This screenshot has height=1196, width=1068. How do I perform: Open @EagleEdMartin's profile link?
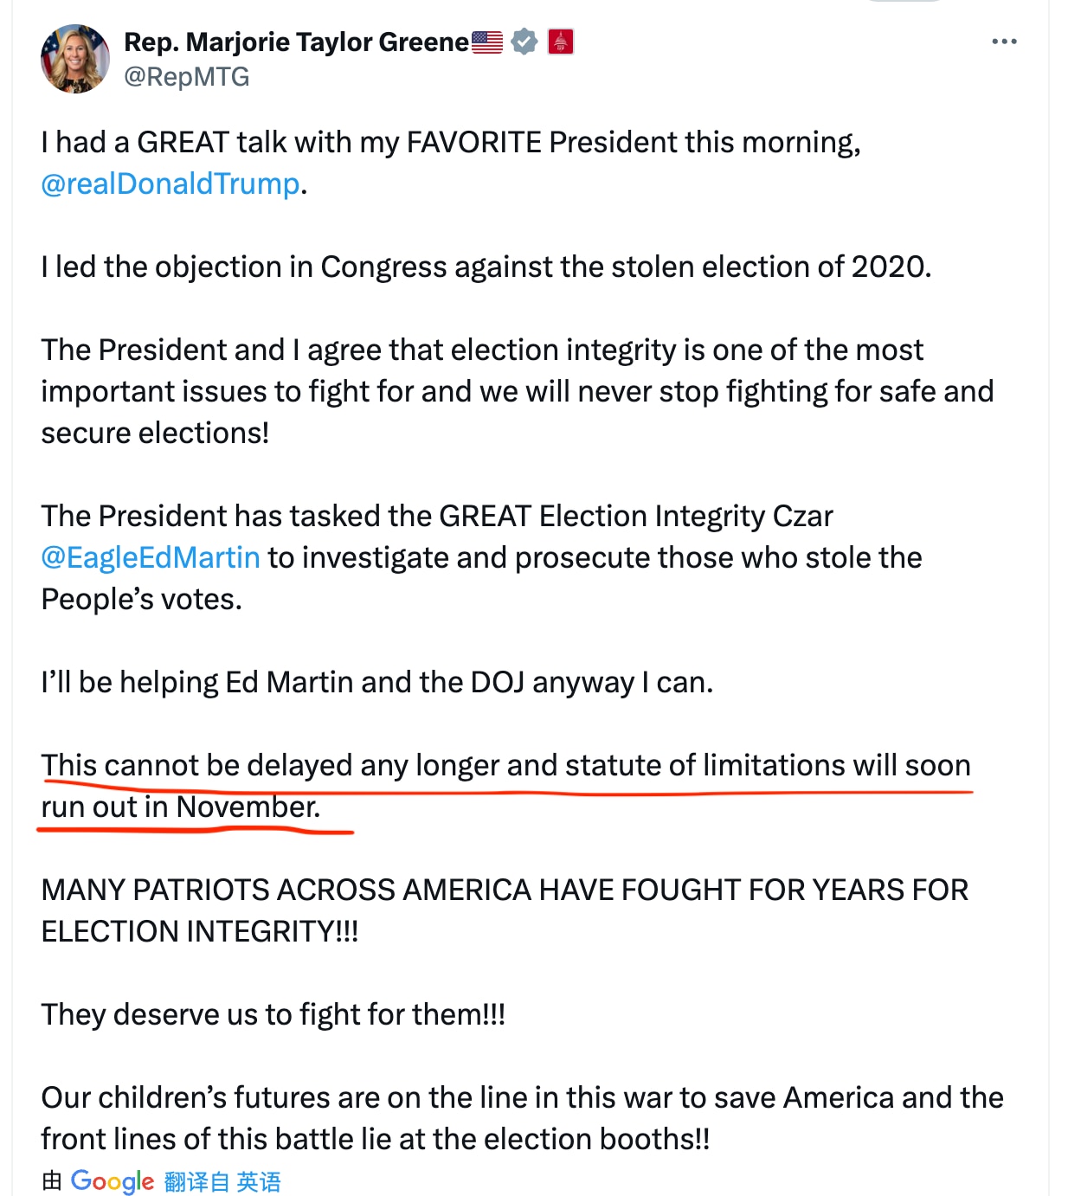pyautogui.click(x=151, y=557)
